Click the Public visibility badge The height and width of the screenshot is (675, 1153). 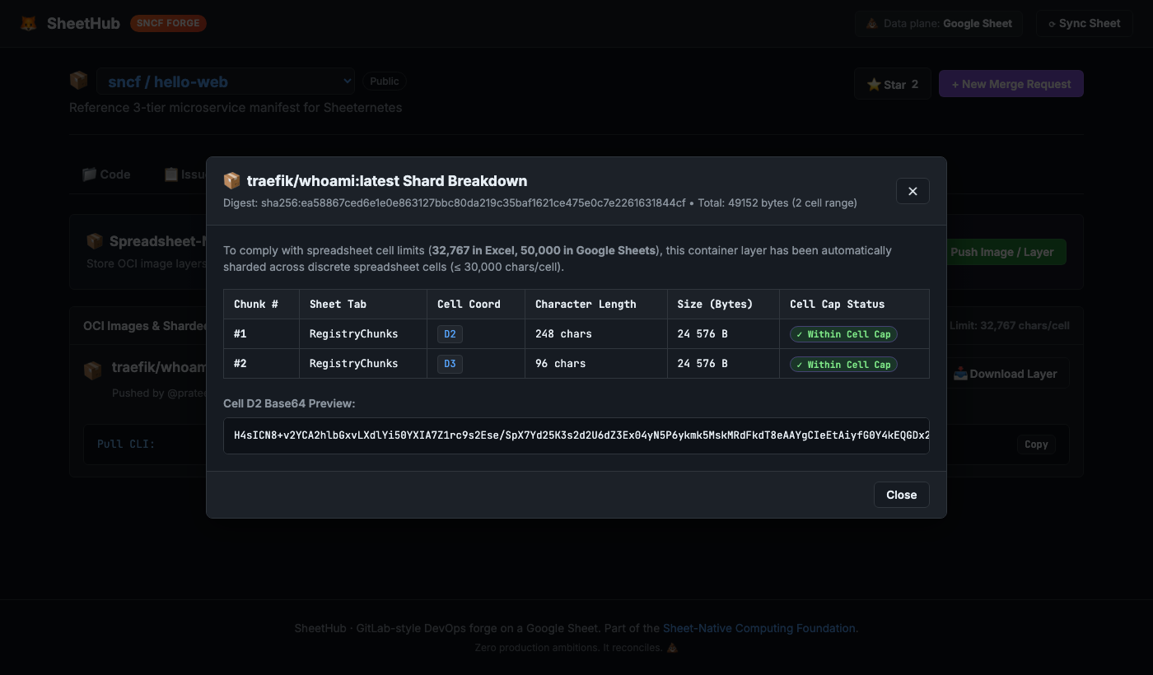click(385, 81)
